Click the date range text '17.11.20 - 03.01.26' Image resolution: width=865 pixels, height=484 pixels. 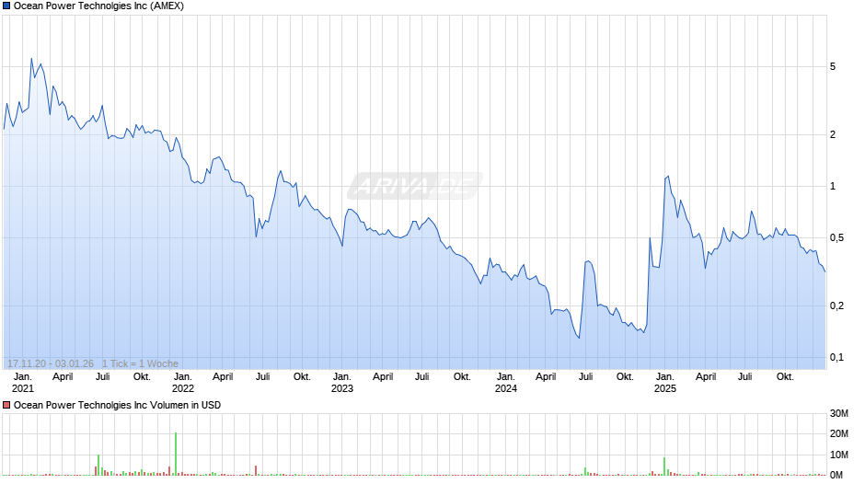pos(51,363)
